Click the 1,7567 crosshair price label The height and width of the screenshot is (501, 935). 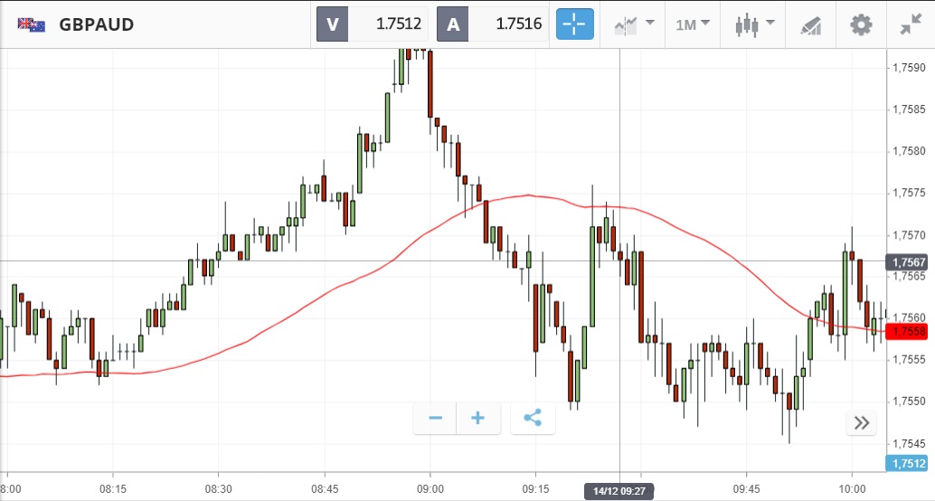tap(907, 262)
